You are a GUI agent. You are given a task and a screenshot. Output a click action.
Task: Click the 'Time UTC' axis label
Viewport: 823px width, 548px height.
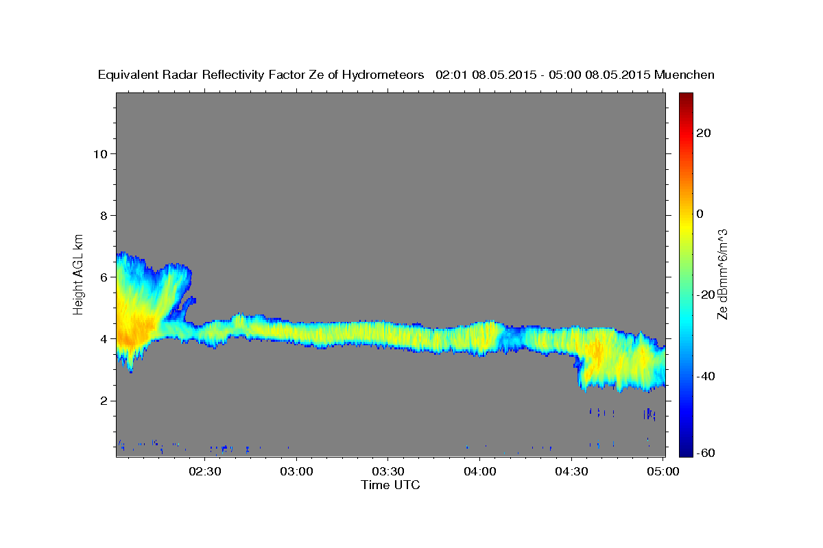click(390, 485)
